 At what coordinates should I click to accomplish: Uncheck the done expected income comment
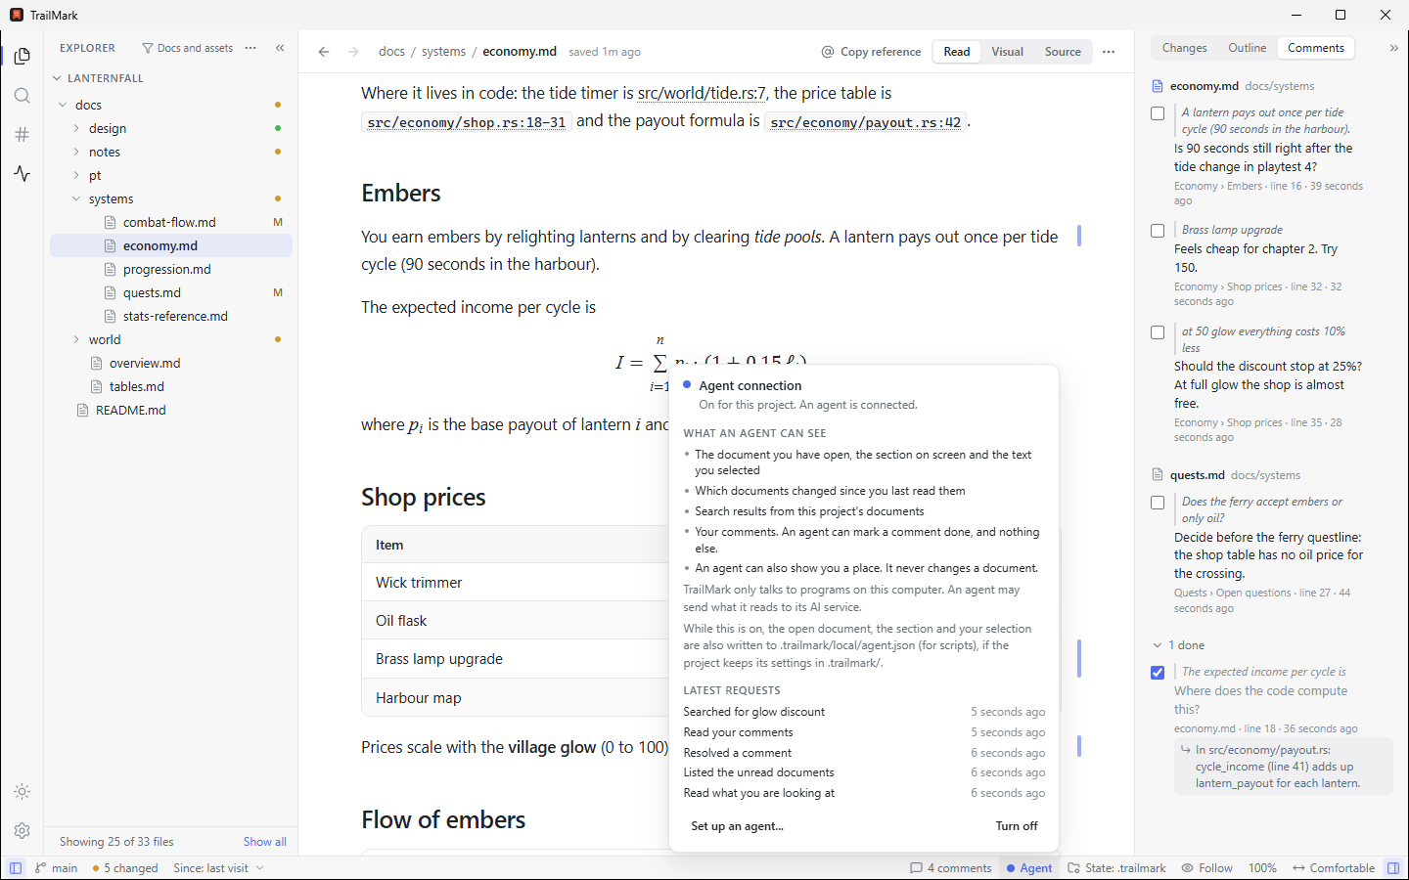[x=1158, y=673]
